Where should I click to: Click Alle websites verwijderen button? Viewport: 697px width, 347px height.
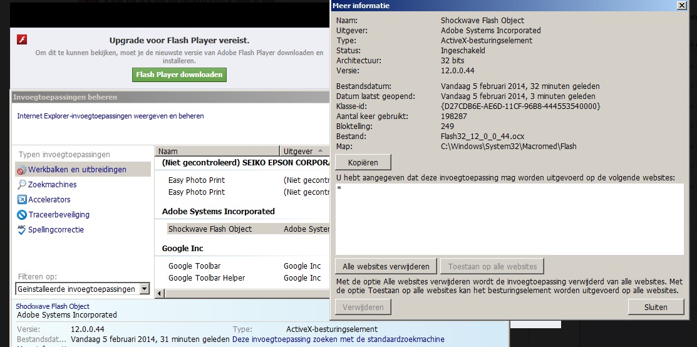pyautogui.click(x=386, y=266)
